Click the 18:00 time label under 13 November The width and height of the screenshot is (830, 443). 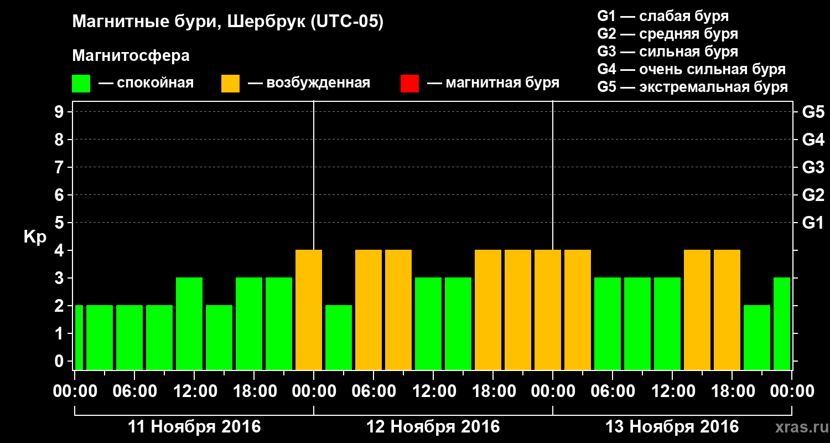[732, 392]
